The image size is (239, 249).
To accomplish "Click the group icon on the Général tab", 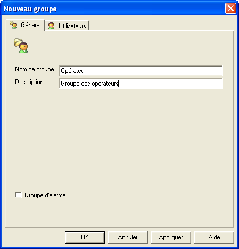I will 13,25.
